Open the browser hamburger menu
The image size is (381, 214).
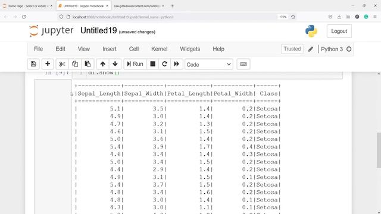click(375, 17)
